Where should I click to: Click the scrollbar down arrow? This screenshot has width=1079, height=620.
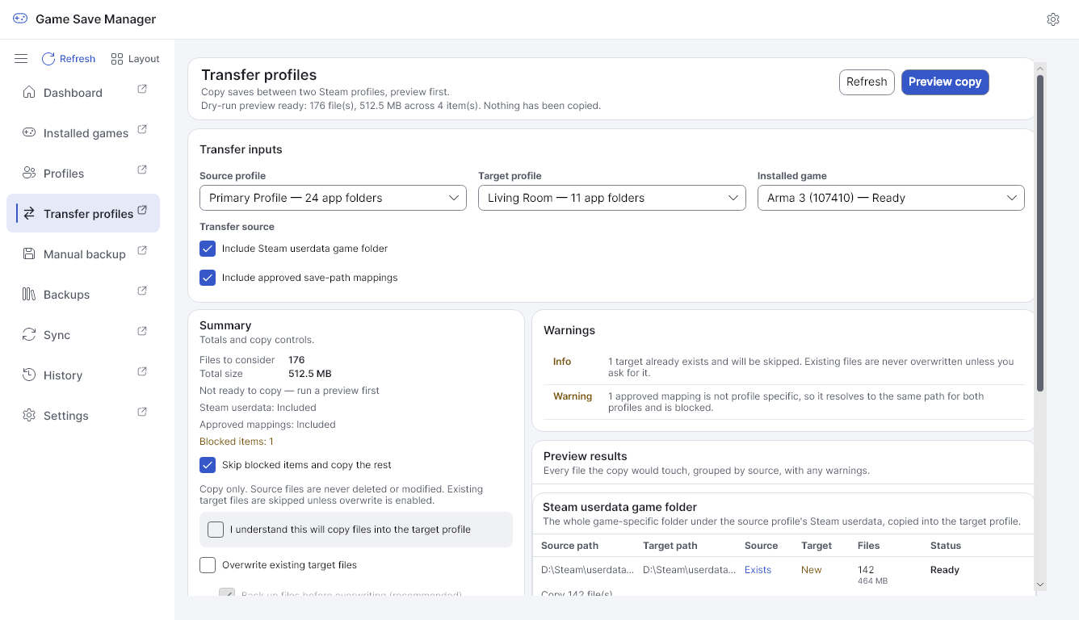click(x=1040, y=584)
